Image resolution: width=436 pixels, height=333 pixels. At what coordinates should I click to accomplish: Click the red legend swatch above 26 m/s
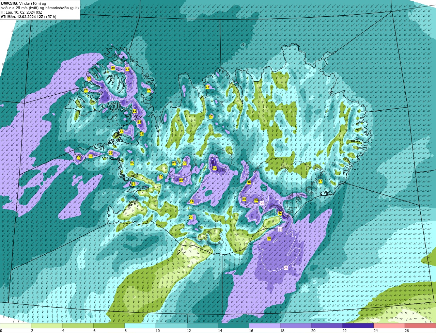pos(420,326)
